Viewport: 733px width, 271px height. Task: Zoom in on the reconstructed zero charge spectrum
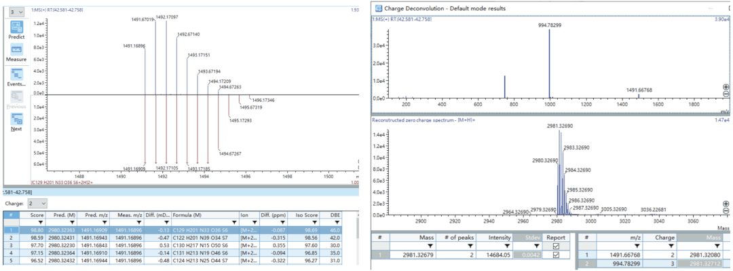click(726, 204)
